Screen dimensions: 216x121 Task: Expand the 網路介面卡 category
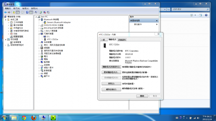[x=39, y=68]
